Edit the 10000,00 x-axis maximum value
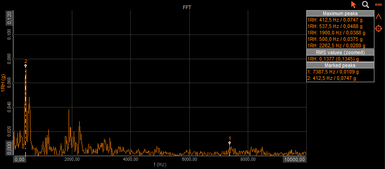The width and height of the screenshot is (385, 169). (295, 159)
